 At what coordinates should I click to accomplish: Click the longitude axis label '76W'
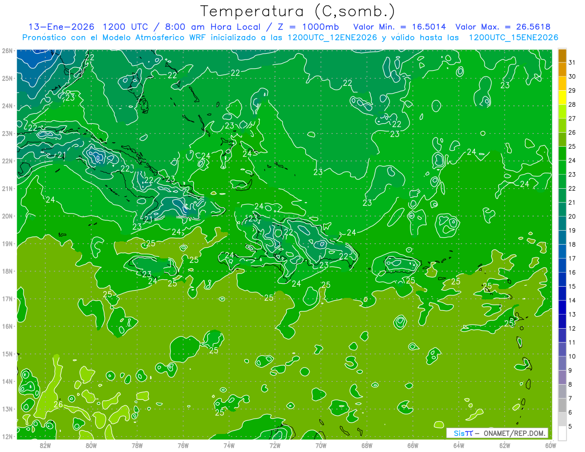(x=183, y=445)
